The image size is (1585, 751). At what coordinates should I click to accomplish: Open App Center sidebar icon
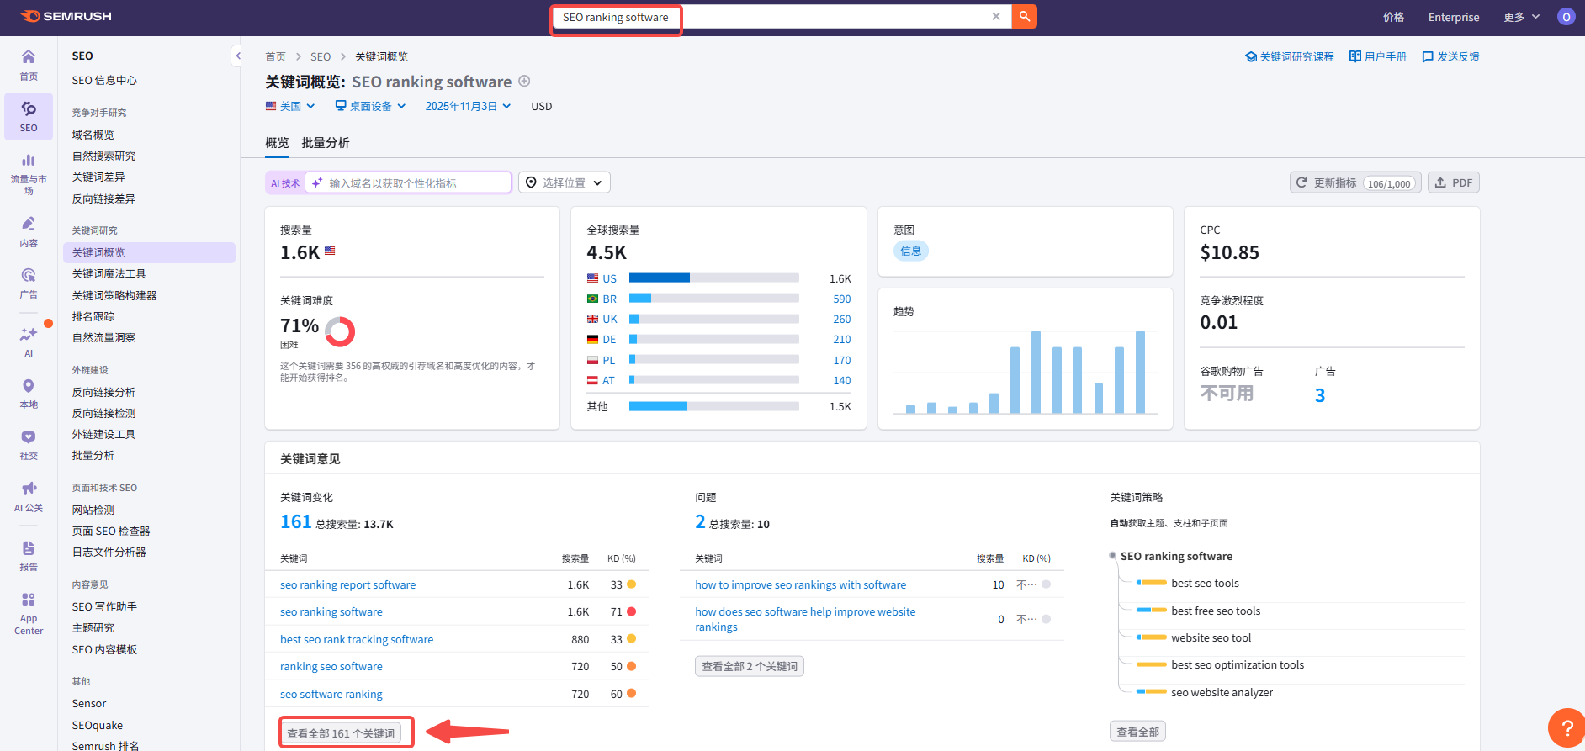point(29,613)
